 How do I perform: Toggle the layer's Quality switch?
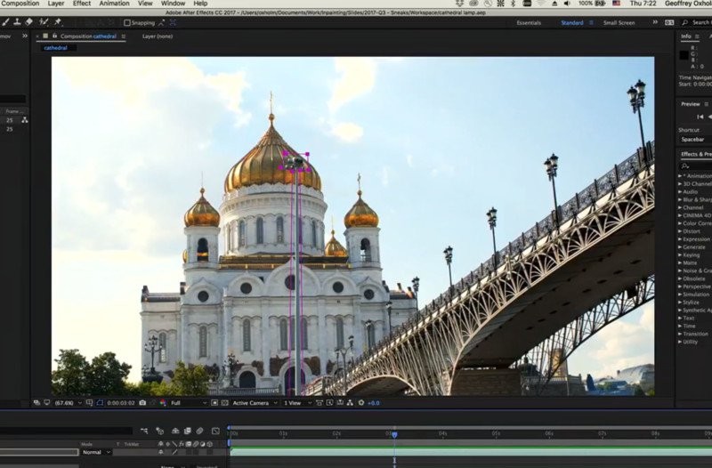pyautogui.click(x=174, y=452)
